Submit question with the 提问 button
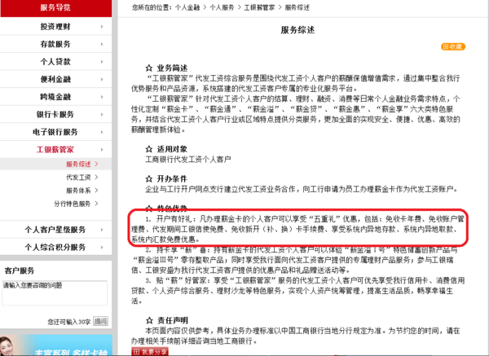 (x=100, y=321)
